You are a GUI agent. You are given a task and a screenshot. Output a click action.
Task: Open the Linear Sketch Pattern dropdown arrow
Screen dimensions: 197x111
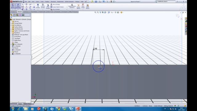coord(67,7)
